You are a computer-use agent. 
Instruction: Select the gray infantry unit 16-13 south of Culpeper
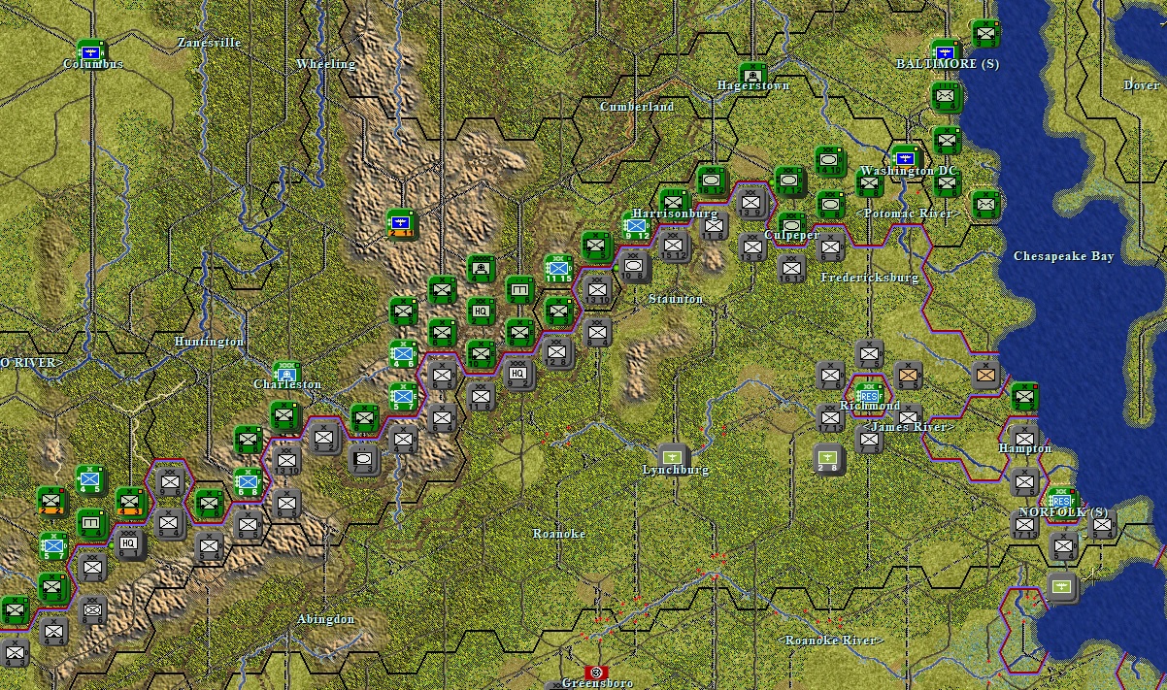click(x=791, y=268)
